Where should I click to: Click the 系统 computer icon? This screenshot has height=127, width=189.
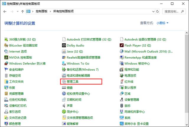point(122,118)
